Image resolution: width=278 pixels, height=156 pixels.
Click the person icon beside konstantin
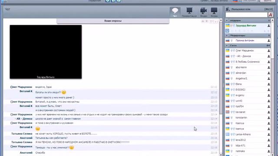[269, 118]
